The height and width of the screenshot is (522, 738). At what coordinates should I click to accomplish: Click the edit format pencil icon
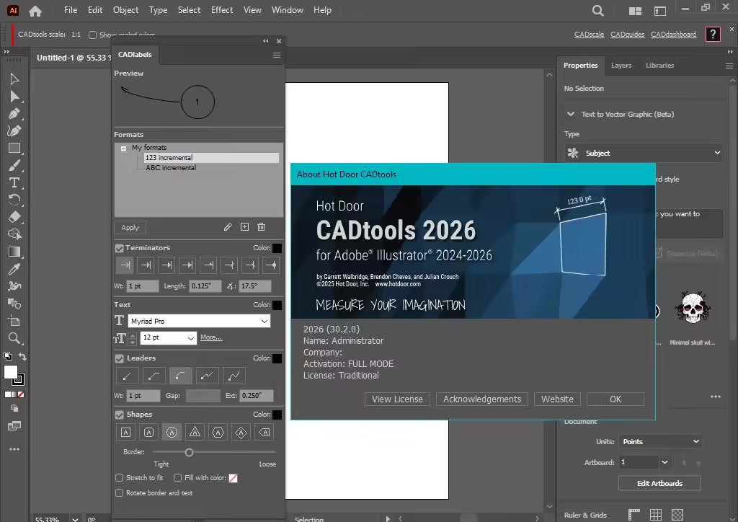[x=228, y=227]
